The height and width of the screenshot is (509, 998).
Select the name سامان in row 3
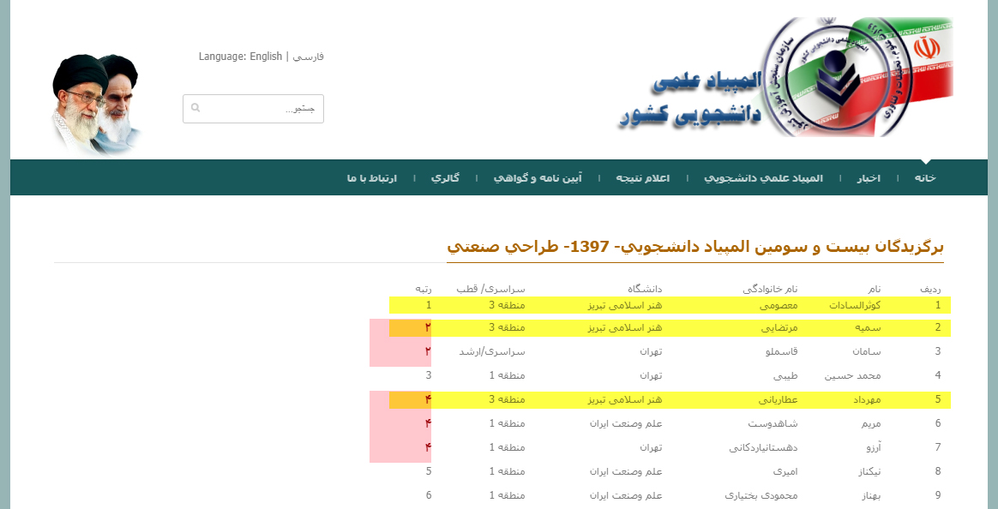click(868, 351)
